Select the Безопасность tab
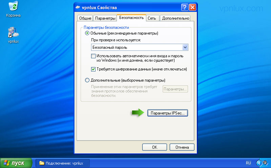This screenshot has height=168, width=271. (131, 18)
